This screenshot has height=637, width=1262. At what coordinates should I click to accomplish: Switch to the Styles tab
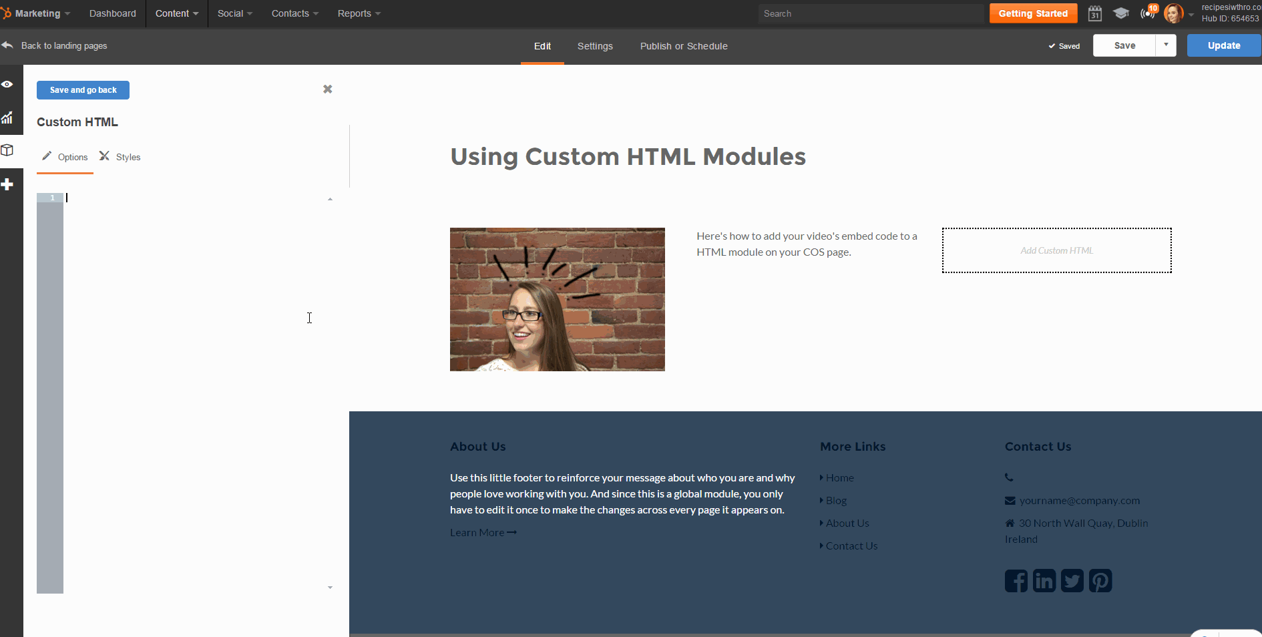tap(121, 157)
